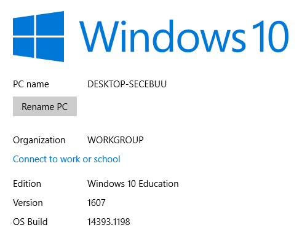Select the Version label
302x233 pixels.
pos(28,203)
